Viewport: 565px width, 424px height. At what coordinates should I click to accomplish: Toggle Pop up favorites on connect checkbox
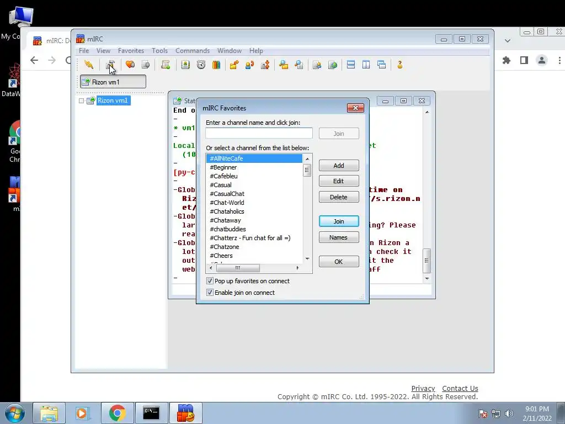coord(210,281)
